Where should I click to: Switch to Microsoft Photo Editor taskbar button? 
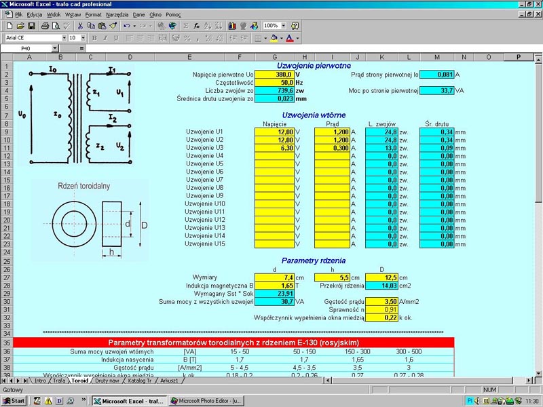[206, 401]
